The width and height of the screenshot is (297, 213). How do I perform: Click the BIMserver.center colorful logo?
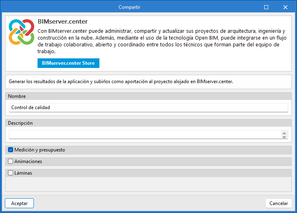point(22,32)
